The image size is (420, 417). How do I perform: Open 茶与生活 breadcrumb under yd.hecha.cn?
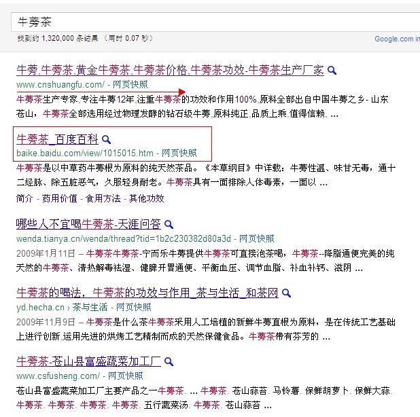[x=90, y=307]
